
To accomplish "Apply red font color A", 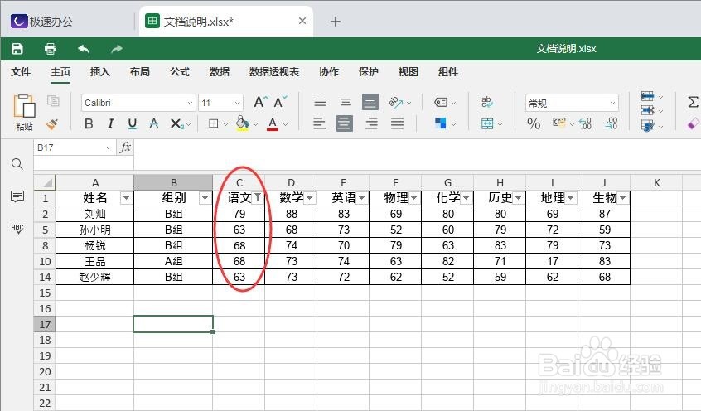I will [273, 124].
